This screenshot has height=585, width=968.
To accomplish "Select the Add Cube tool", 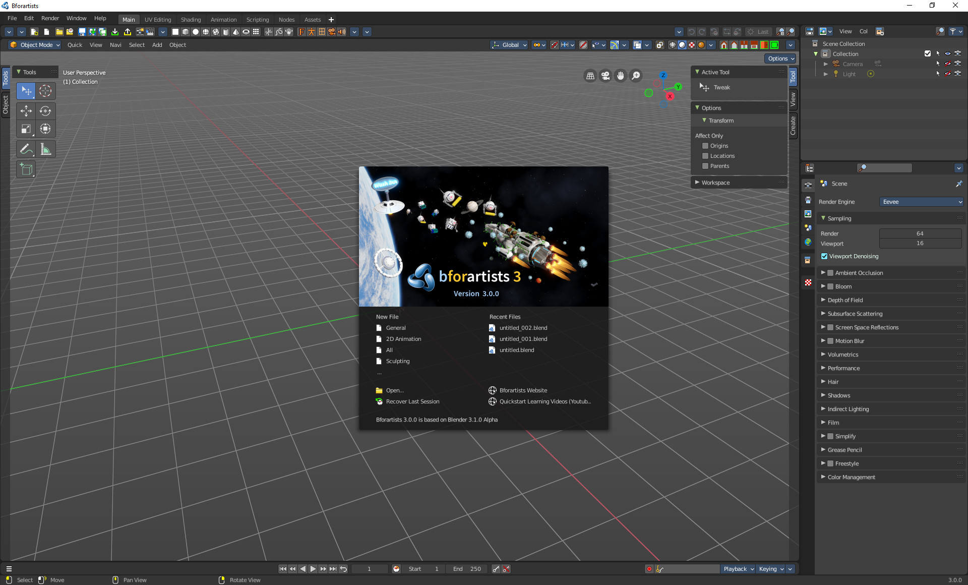I will click(x=26, y=169).
